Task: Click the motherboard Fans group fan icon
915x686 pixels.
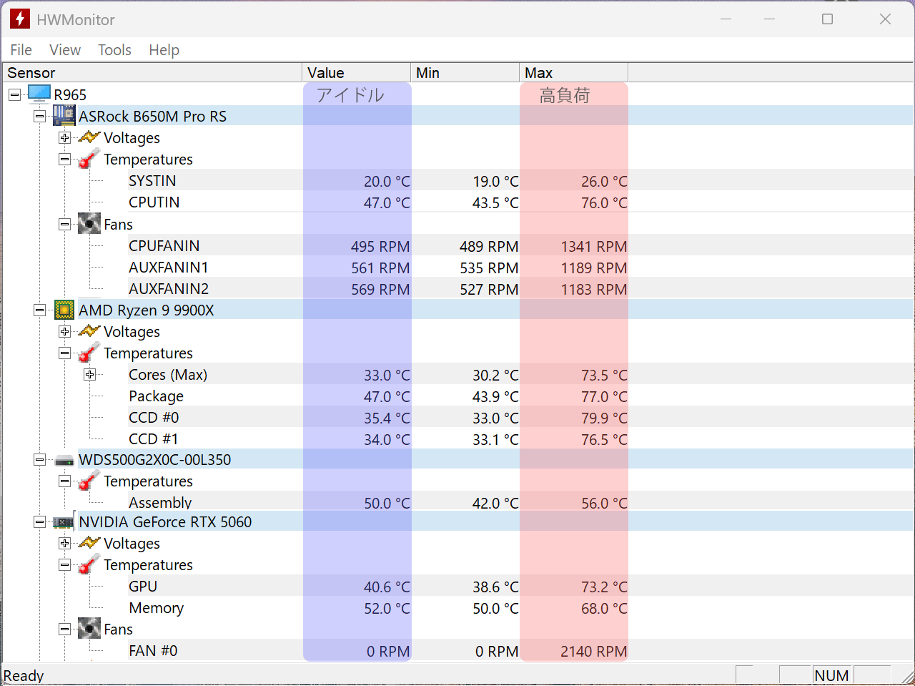Action: tap(89, 224)
